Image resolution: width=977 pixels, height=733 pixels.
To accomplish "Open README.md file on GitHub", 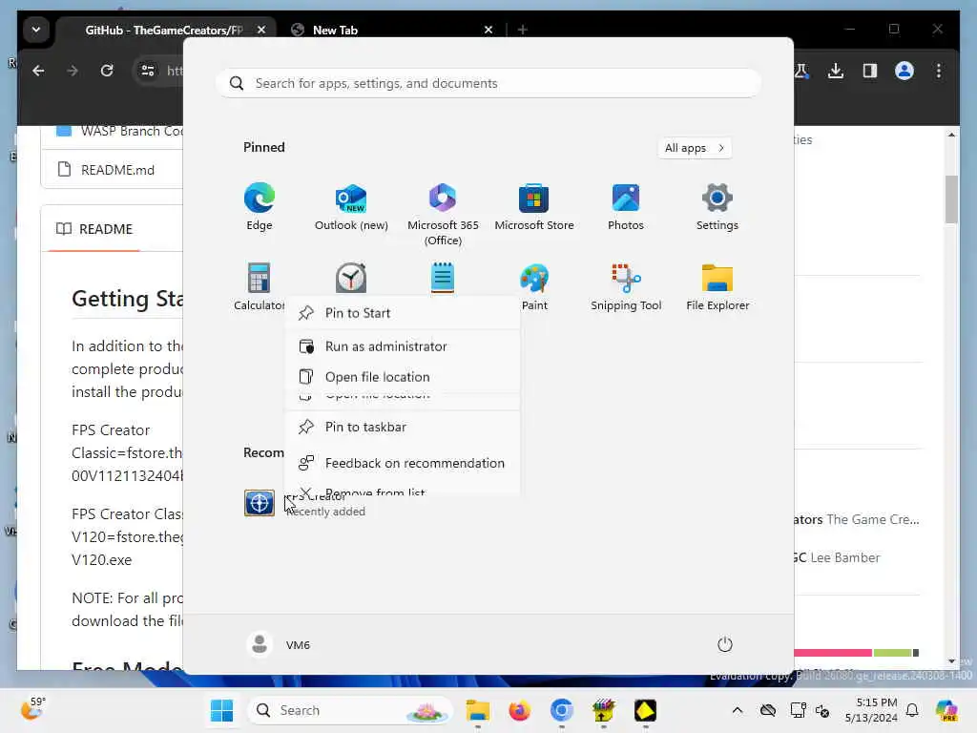I will pyautogui.click(x=117, y=170).
